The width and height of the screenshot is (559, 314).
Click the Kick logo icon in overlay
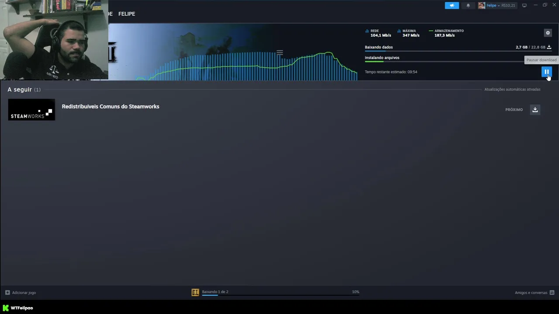tap(6, 308)
